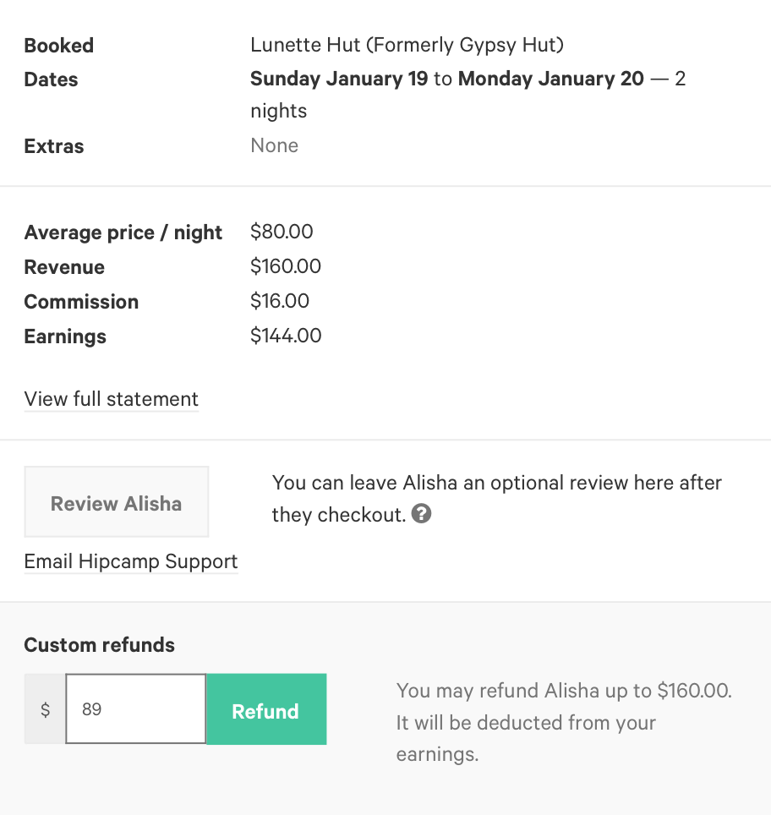Click the Extras value None
Image resolution: width=771 pixels, height=815 pixels.
pos(275,145)
